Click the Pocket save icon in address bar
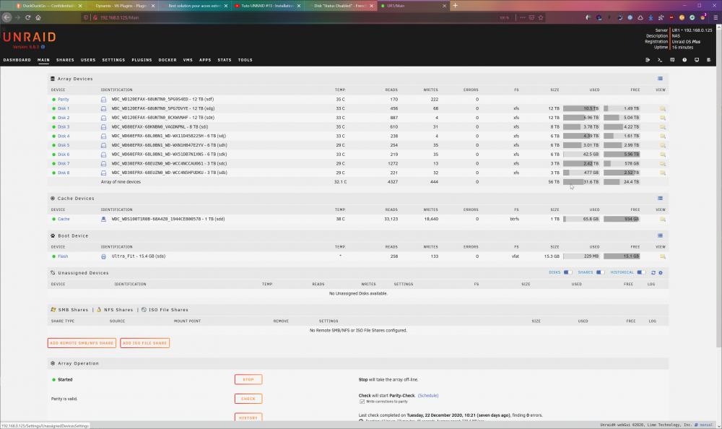 point(531,17)
